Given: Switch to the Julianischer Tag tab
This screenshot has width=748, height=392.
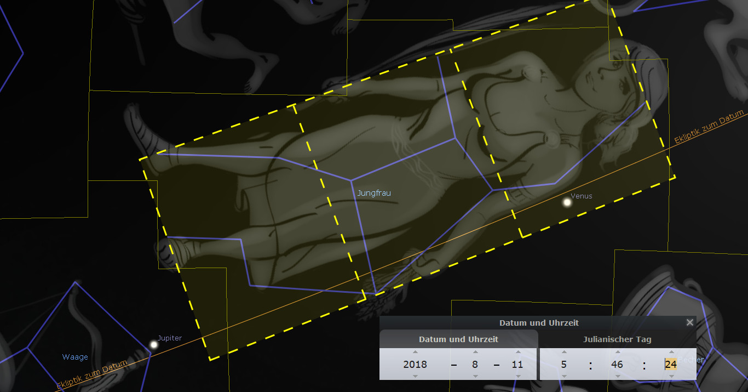Looking at the screenshot, I should pos(618,339).
